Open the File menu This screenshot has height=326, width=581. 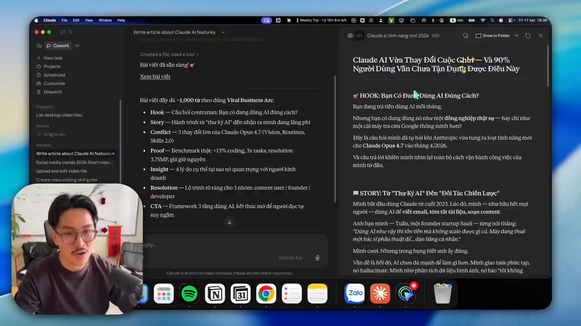(64, 20)
